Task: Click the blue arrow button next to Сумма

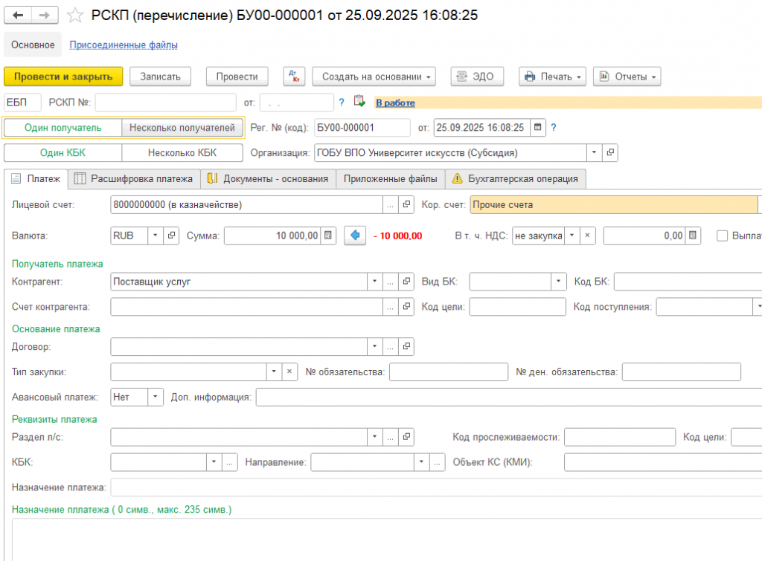Action: [x=355, y=236]
